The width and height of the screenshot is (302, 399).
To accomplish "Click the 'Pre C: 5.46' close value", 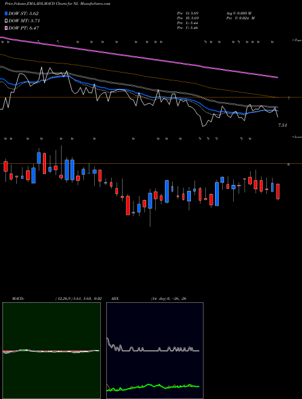I will pos(188,28).
